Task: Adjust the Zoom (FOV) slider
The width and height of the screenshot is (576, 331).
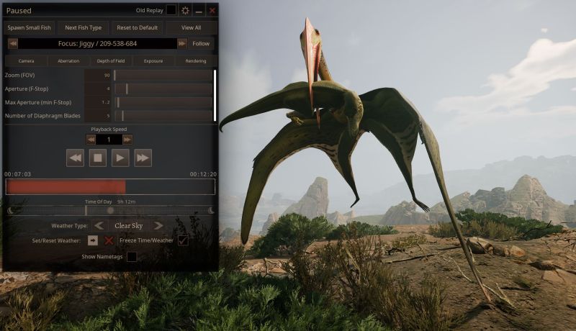Action: point(163,76)
